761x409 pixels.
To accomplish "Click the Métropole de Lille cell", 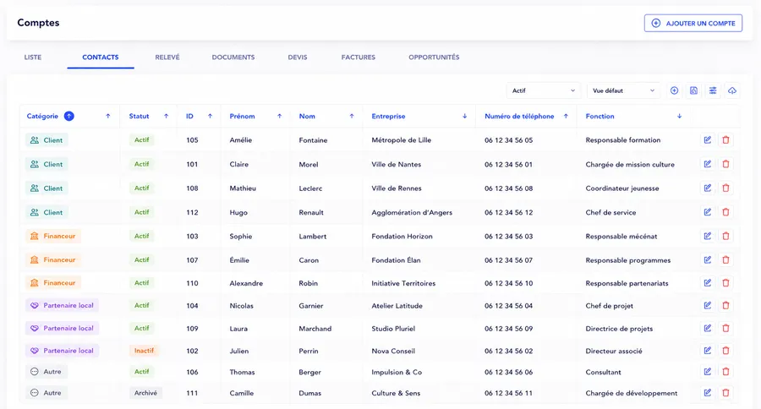I will 402,140.
